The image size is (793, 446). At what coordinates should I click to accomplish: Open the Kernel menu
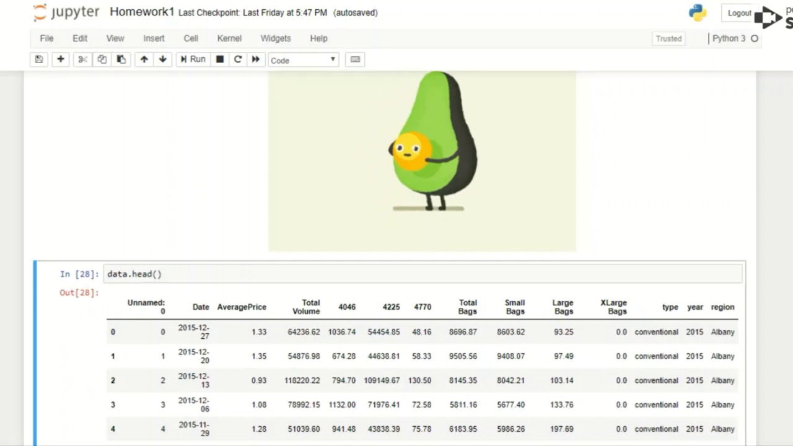click(x=229, y=38)
